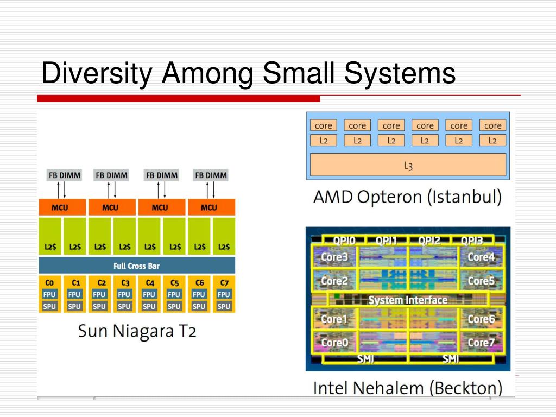Click the "Diversity Among Small Systems" title
Image resolution: width=556 pixels, height=417 pixels.
(x=248, y=73)
